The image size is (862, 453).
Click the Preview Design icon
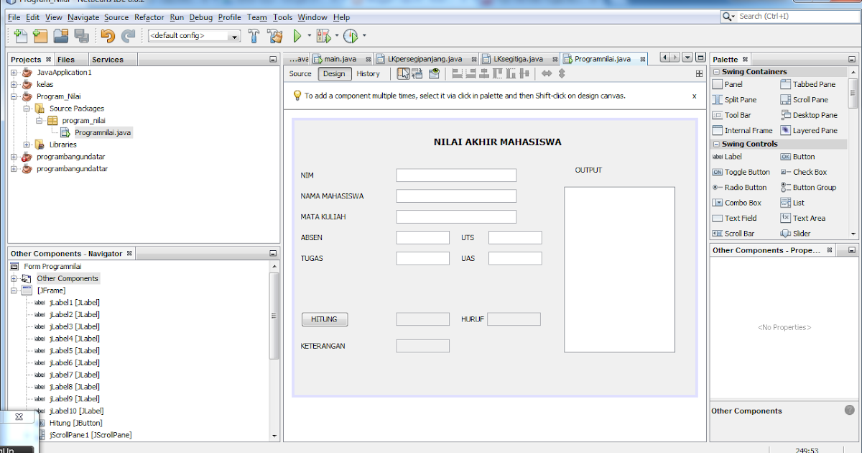(435, 73)
